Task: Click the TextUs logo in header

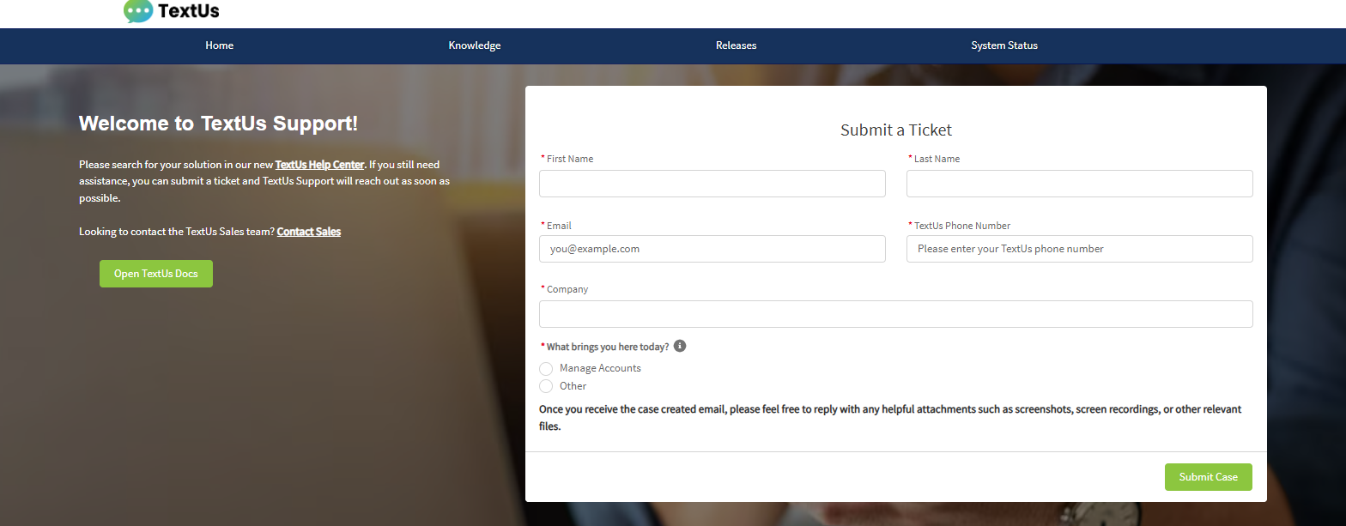Action: pyautogui.click(x=172, y=11)
